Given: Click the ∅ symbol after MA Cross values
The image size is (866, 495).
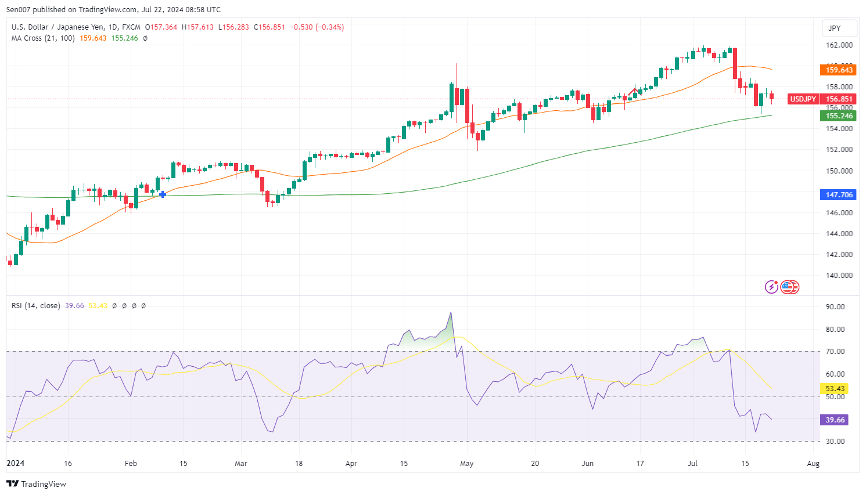Looking at the screenshot, I should click(145, 38).
